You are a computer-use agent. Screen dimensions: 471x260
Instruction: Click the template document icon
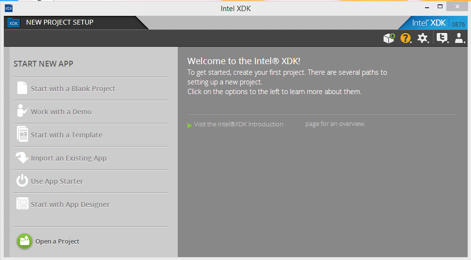coord(22,134)
